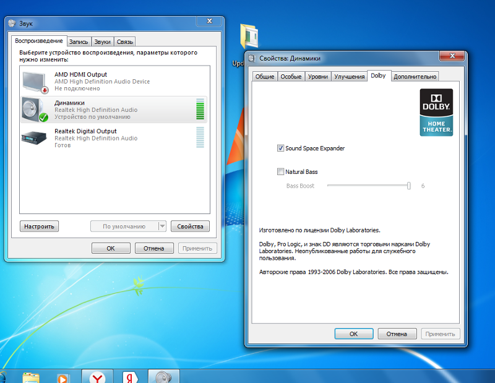495x383 pixels.
Task: Click the AMD High Definition Audio Device text
Action: click(x=102, y=82)
